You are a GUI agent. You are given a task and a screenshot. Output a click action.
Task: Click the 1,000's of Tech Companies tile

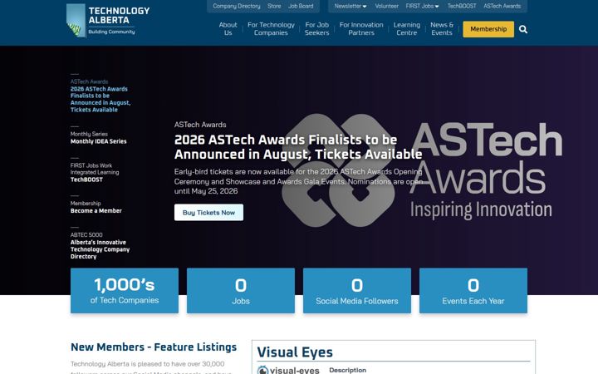125,290
